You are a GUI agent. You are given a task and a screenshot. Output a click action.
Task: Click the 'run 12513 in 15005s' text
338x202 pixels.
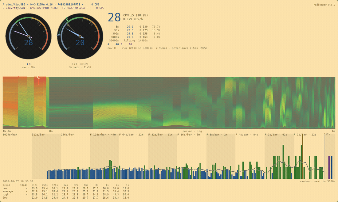[137, 48]
